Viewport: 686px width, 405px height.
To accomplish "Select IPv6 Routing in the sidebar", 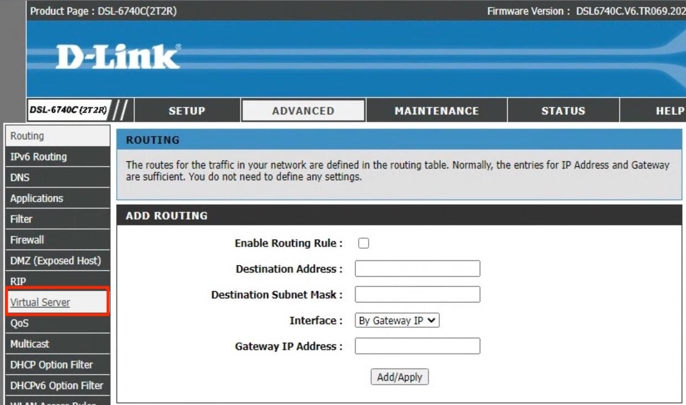I will (x=38, y=157).
